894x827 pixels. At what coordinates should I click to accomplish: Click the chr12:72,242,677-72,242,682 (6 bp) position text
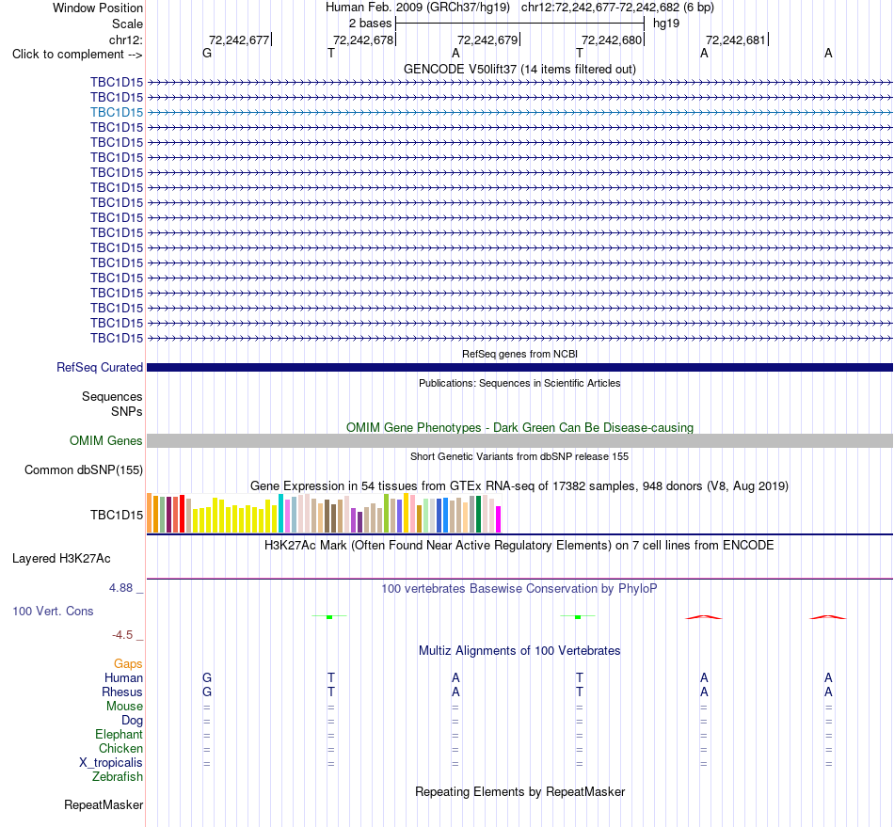coord(617,8)
